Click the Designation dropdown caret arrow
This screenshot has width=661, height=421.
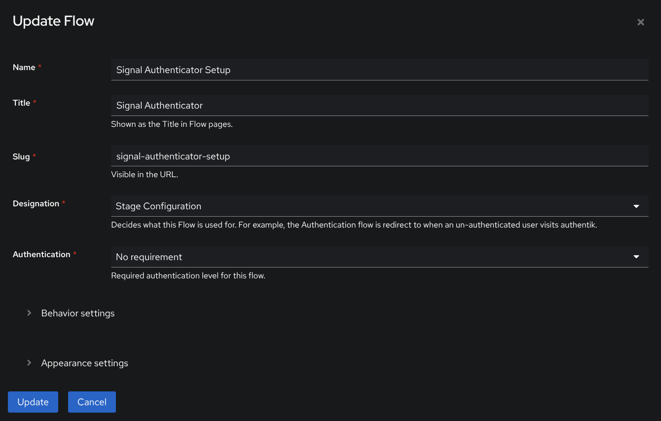pyautogui.click(x=636, y=206)
